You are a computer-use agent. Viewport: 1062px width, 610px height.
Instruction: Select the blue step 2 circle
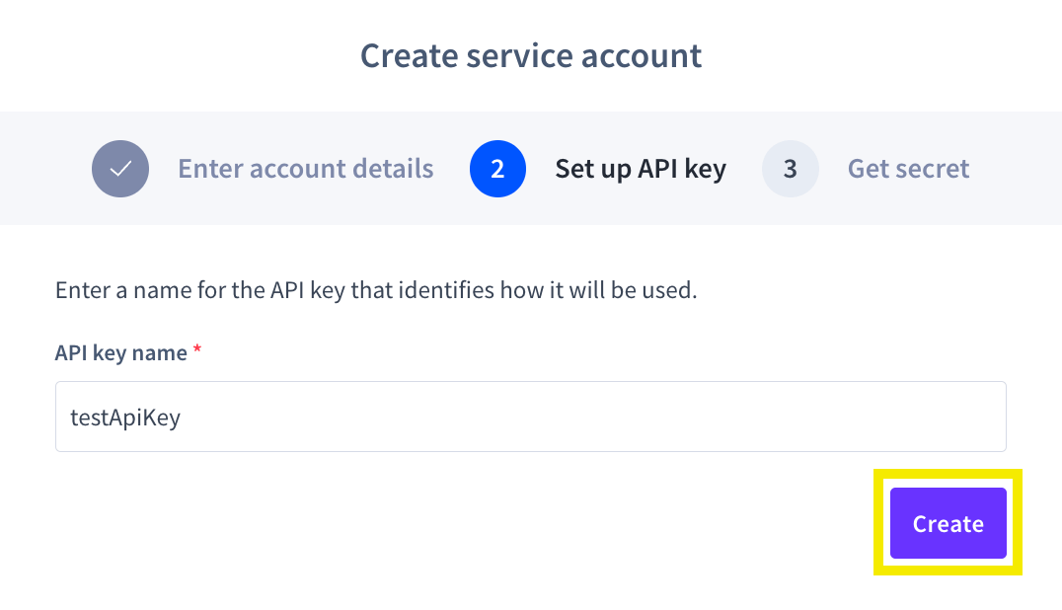[497, 169]
